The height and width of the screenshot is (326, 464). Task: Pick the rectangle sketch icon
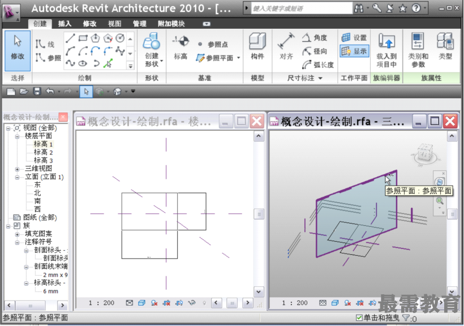(x=83, y=38)
